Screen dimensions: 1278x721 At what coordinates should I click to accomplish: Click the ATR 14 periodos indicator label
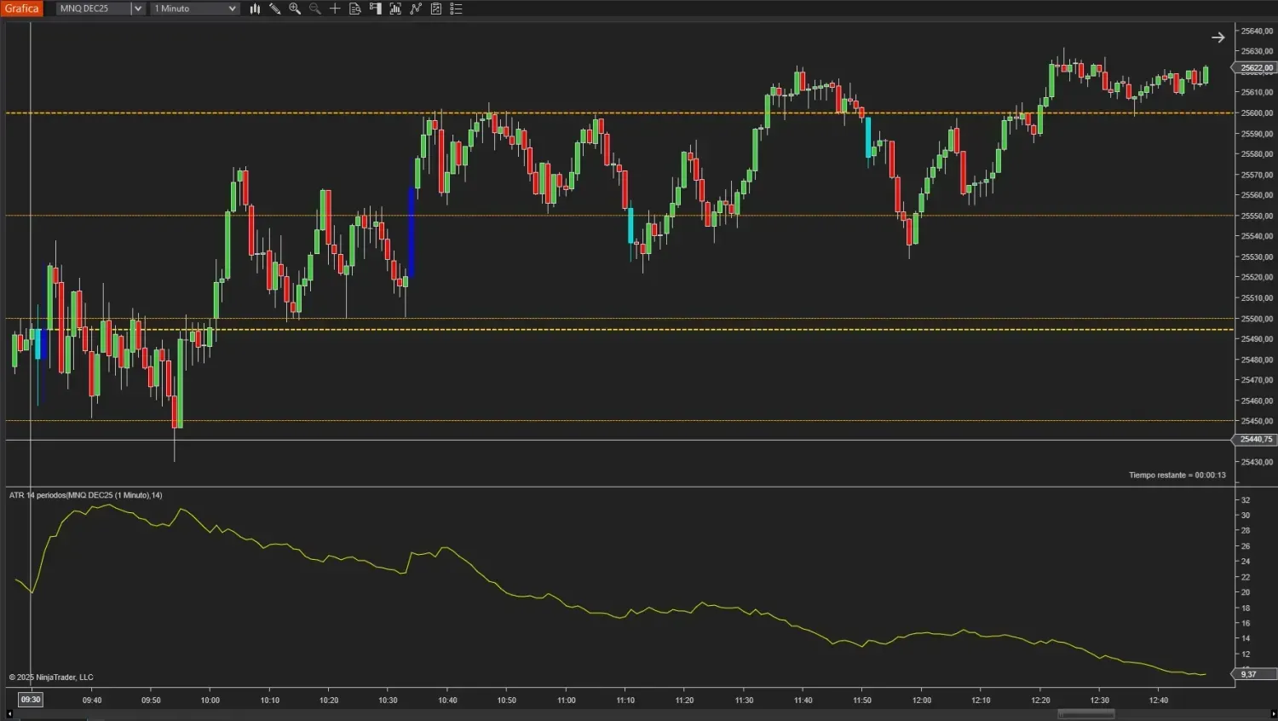[x=85, y=495]
